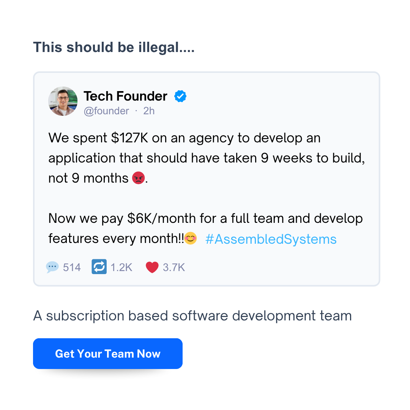Viewport: 410px width, 410px height.
Task: Click the like count 3.7K
Action: point(173,267)
